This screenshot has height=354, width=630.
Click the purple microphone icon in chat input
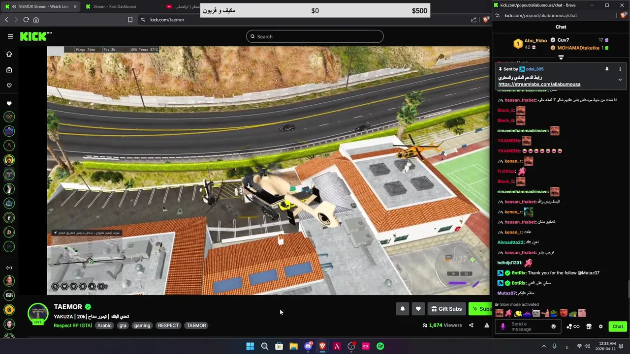coord(503,326)
